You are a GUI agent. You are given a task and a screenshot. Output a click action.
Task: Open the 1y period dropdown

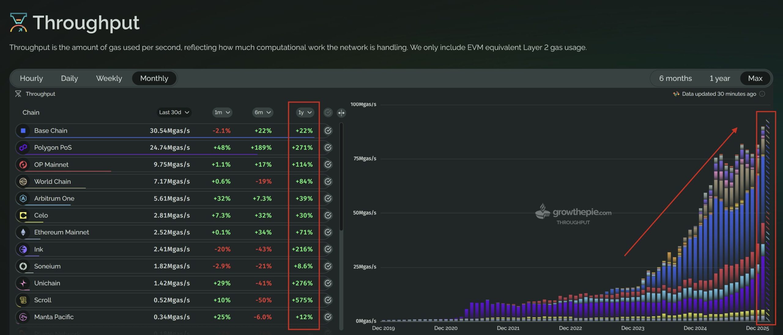coord(304,112)
